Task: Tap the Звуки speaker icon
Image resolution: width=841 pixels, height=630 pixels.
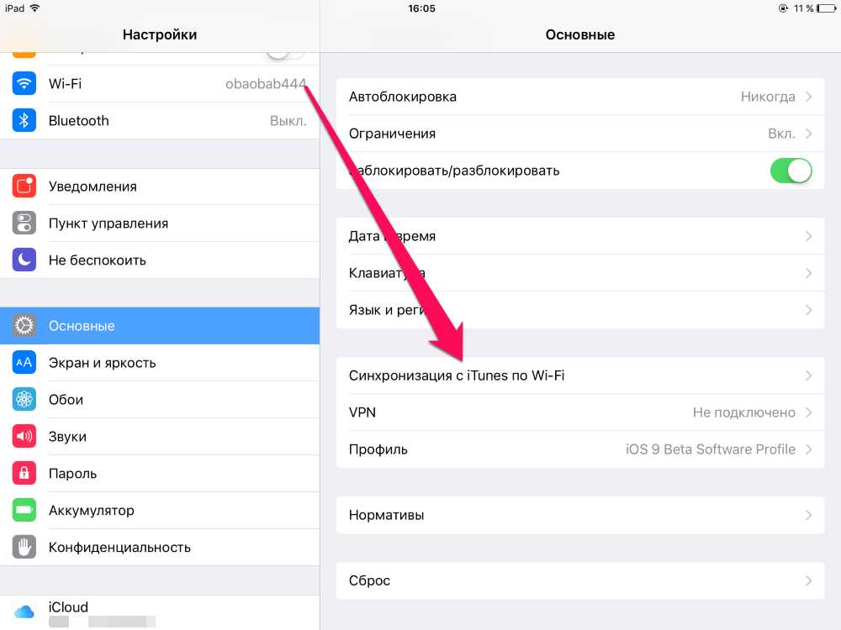Action: 24,436
